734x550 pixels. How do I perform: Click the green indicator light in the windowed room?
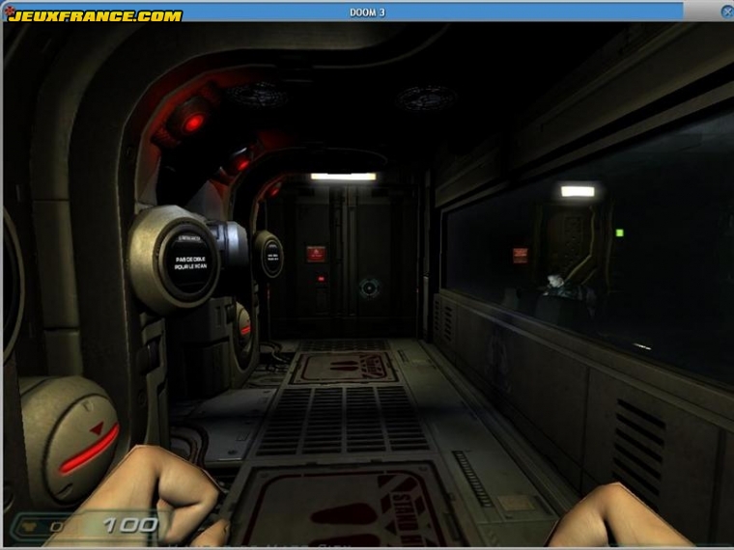tap(620, 233)
